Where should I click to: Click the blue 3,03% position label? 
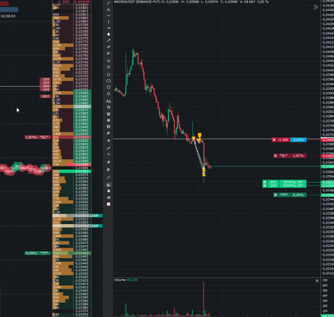point(298,140)
